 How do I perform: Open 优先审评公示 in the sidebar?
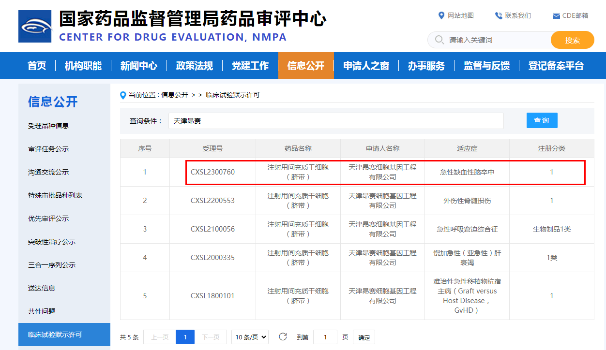48,219
